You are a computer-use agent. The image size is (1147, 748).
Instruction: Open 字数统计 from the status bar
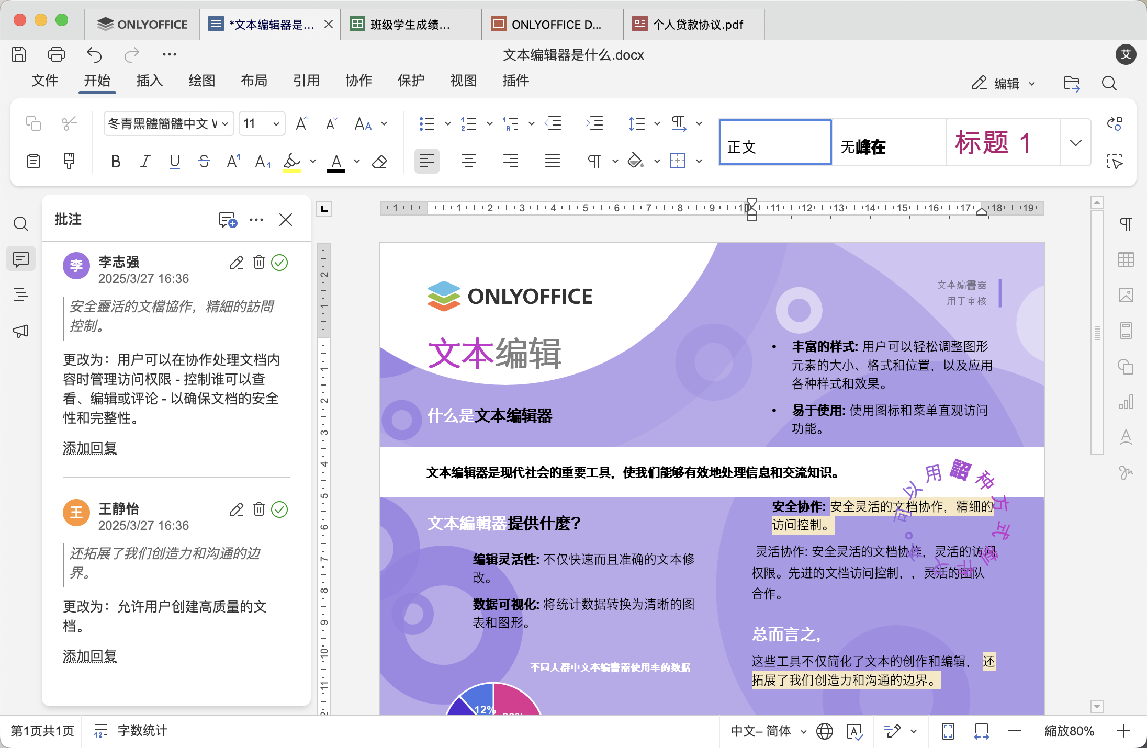click(x=141, y=731)
